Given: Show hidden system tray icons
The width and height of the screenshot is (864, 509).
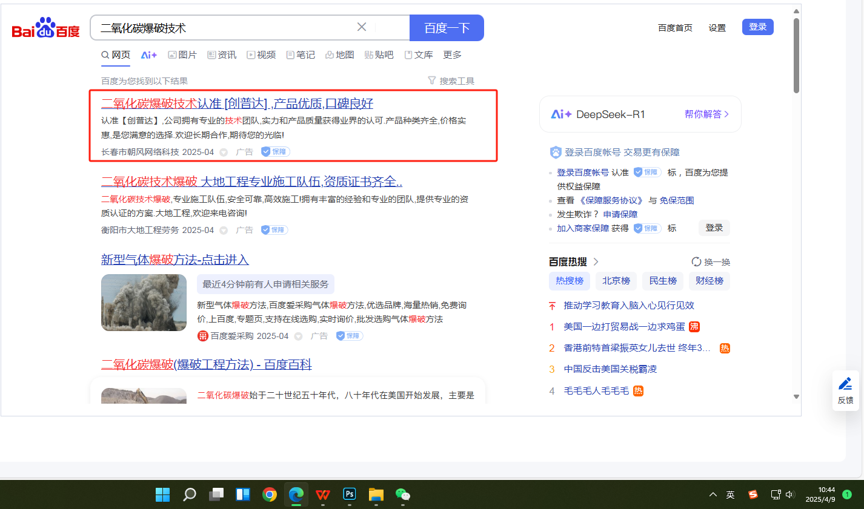Looking at the screenshot, I should 713,494.
